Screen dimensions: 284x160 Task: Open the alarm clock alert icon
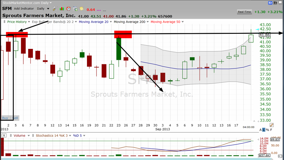tap(68, 9)
